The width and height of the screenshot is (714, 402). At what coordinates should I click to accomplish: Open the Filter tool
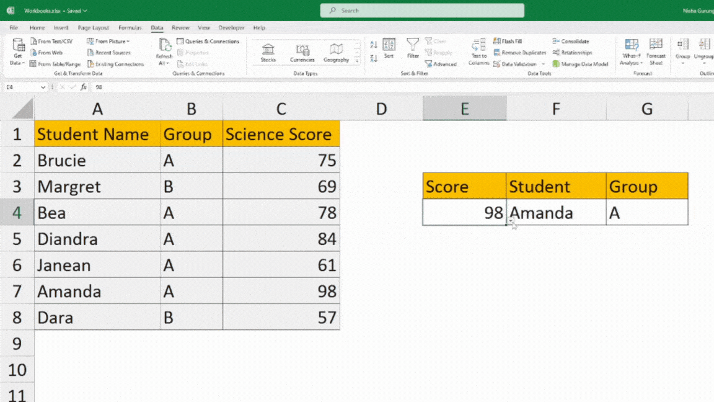[412, 50]
